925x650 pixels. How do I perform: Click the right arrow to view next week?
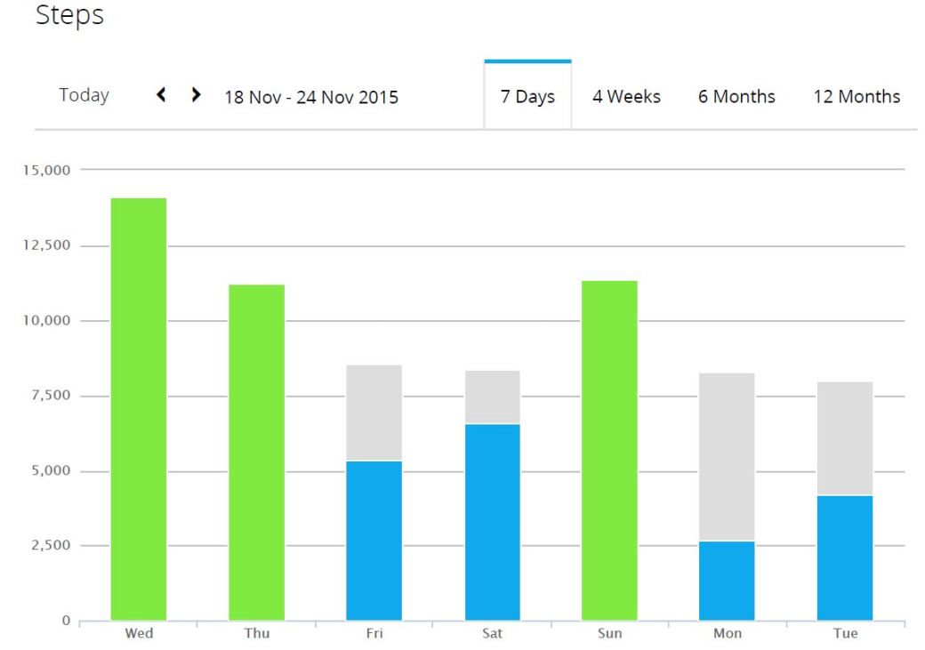tap(195, 94)
